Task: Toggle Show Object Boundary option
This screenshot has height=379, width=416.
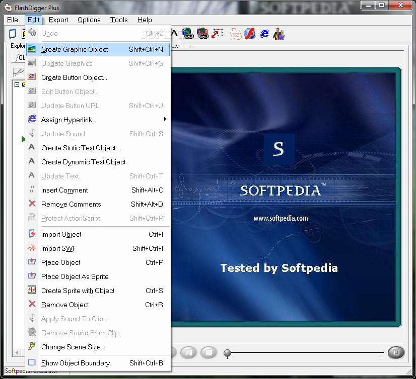Action: (98, 363)
